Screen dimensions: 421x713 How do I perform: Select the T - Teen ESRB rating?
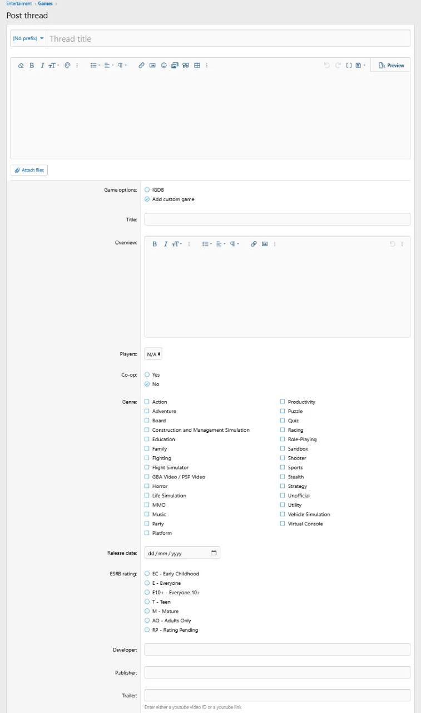pyautogui.click(x=147, y=602)
